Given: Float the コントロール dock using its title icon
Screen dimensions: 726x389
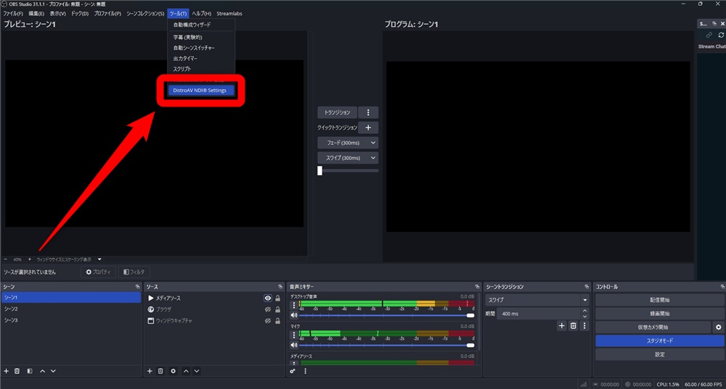Looking at the screenshot, I should click(x=722, y=287).
